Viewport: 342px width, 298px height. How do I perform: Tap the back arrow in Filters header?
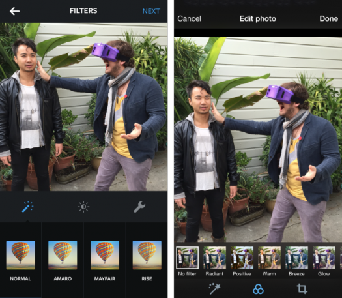pos(14,11)
